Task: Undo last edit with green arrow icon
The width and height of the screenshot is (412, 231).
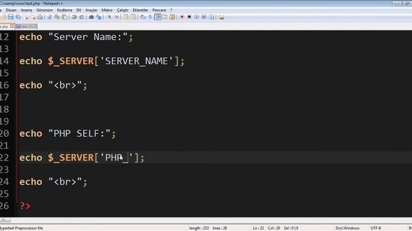Action: [74, 17]
